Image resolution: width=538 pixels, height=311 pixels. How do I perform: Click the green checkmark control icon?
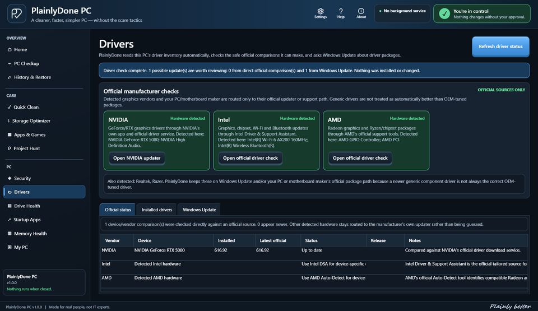click(x=444, y=14)
